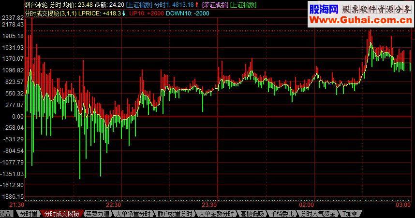Open the 设置 settings button
The width and height of the screenshot is (415, 218).
click(x=6, y=214)
